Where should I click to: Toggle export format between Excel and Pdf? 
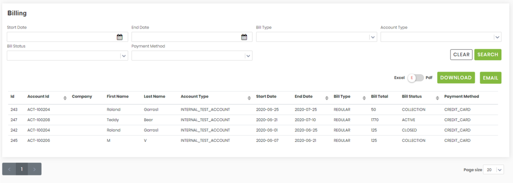click(x=415, y=78)
